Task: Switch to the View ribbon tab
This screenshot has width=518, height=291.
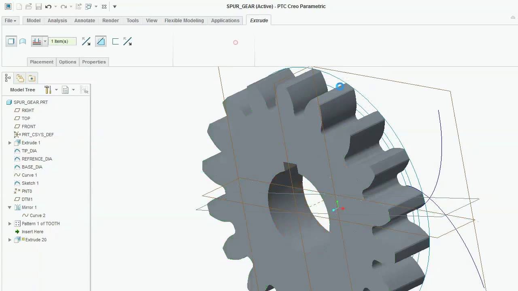Action: coord(152,21)
